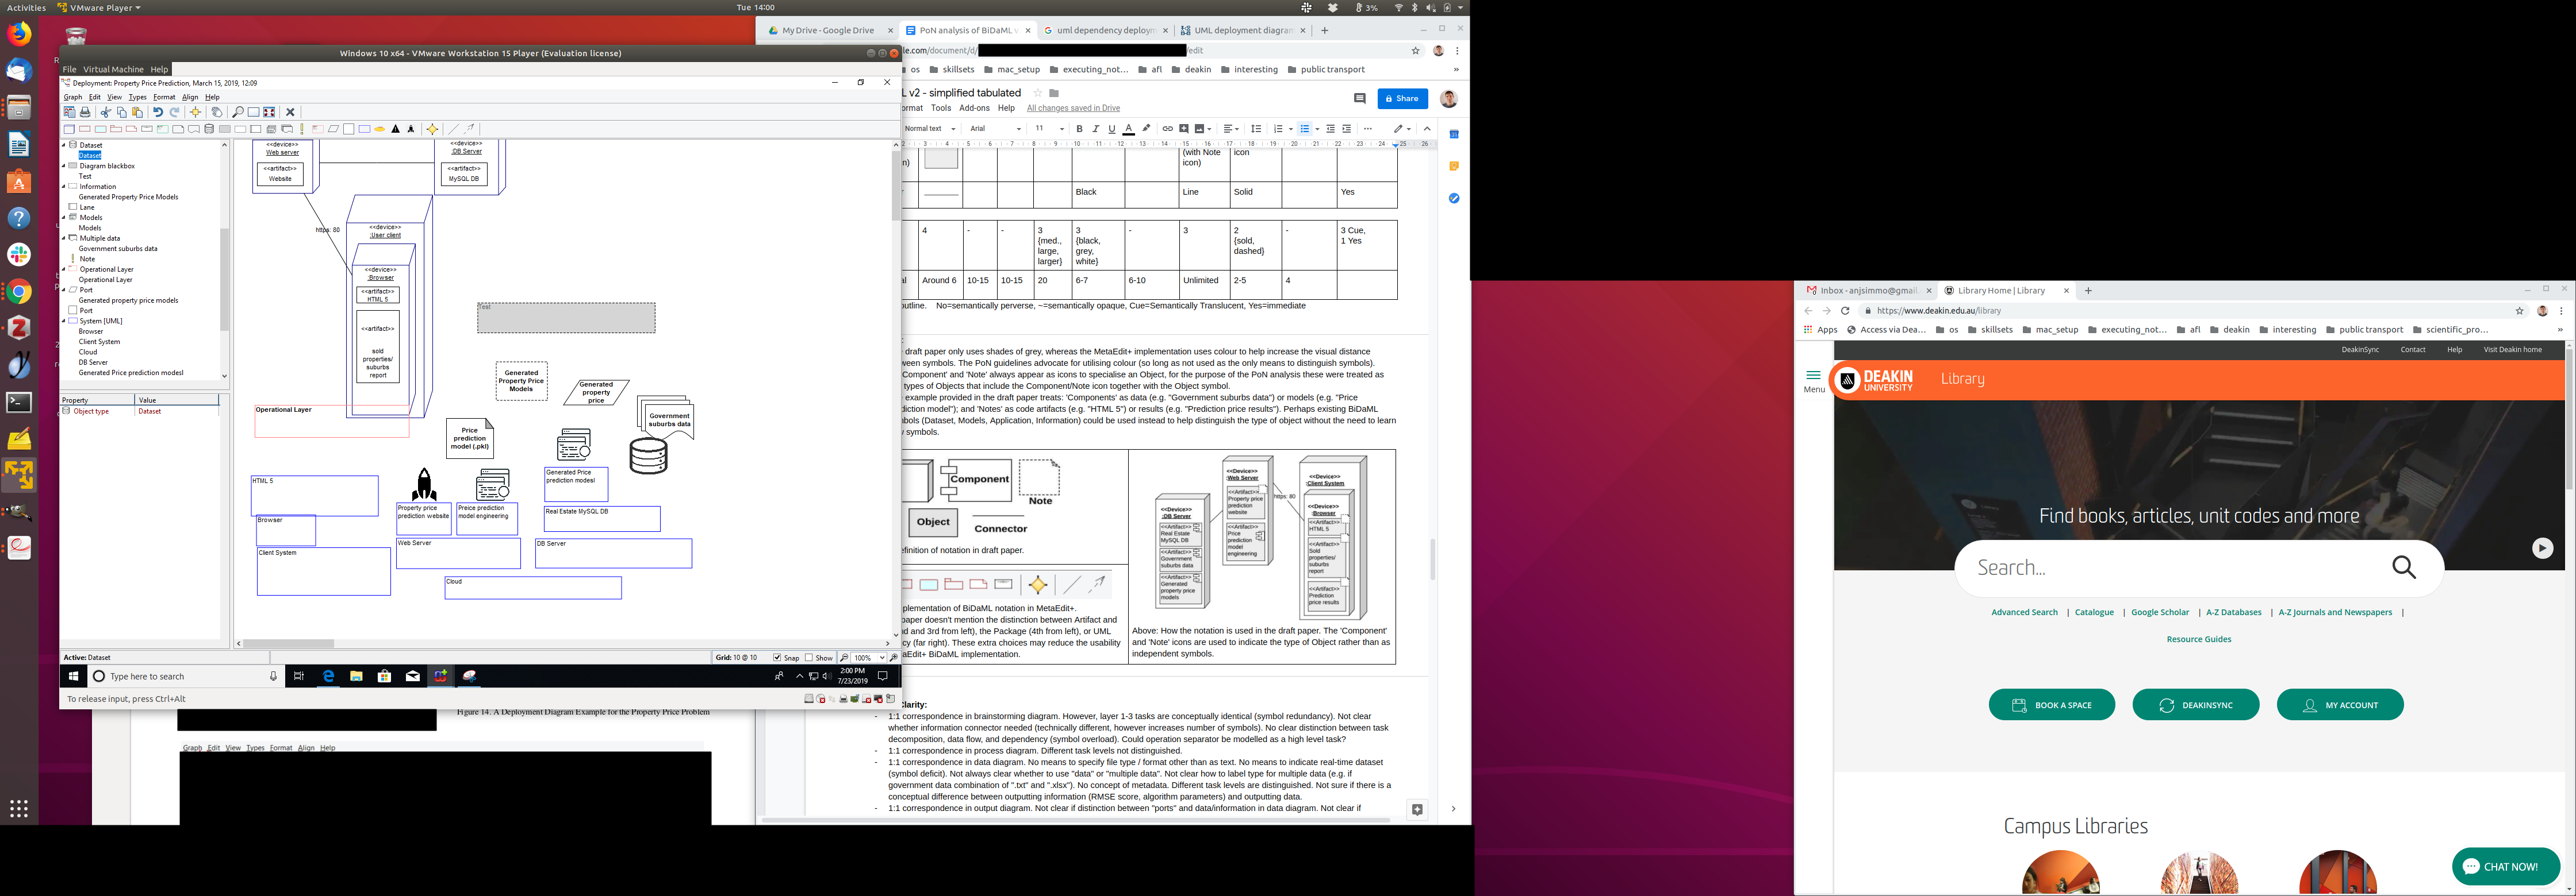Click the blue Share button
The height and width of the screenshot is (896, 2576).
click(x=1402, y=98)
